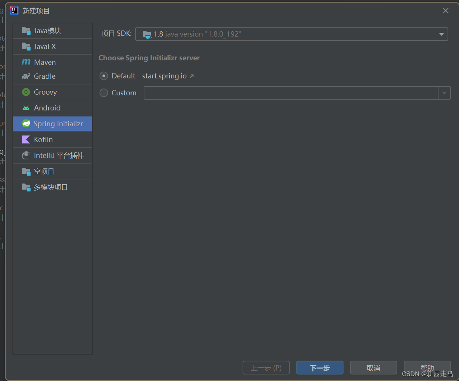Choose Maven project type

coord(52,62)
